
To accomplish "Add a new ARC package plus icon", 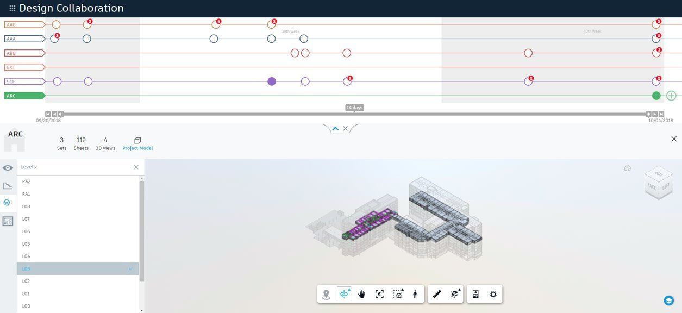I will [671, 96].
